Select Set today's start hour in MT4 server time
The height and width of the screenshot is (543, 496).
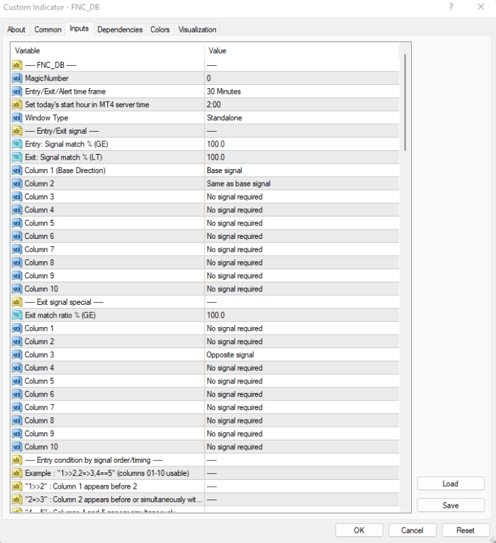pyautogui.click(x=87, y=105)
